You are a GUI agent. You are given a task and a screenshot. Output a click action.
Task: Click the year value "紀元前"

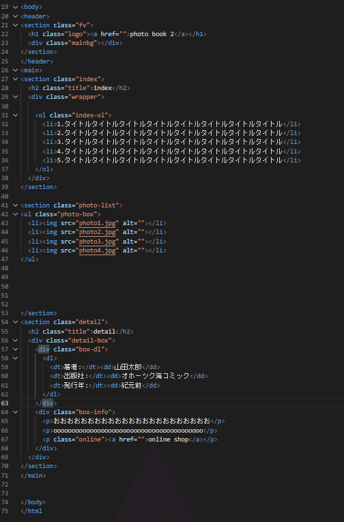[x=132, y=386]
